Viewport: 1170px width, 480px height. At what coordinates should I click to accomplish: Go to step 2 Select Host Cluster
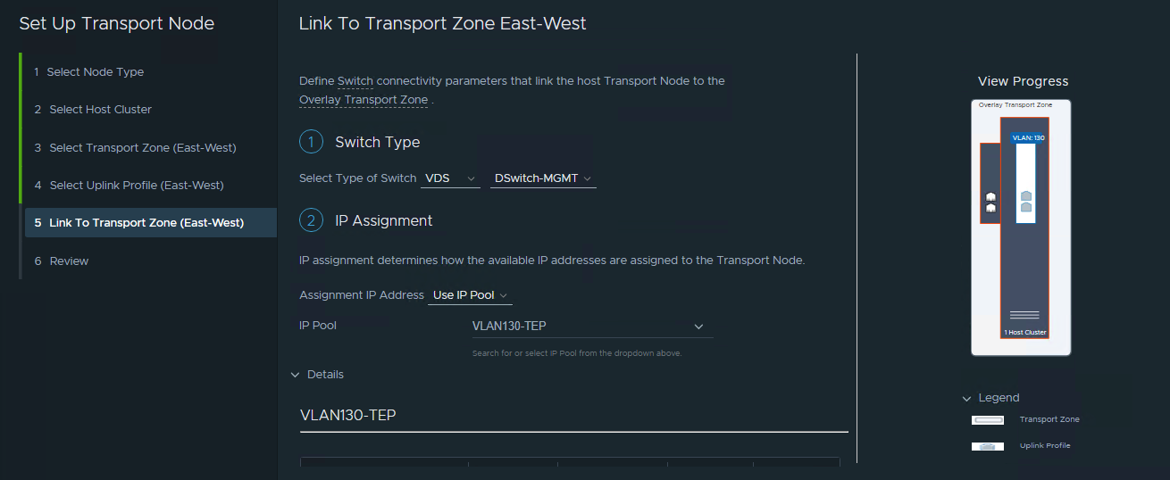[100, 110]
